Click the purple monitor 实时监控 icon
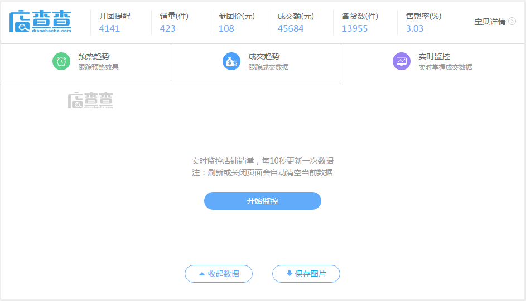The width and height of the screenshot is (526, 301). click(402, 62)
